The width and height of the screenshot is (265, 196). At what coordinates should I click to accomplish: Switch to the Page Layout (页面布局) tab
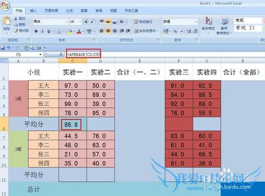(x=51, y=11)
